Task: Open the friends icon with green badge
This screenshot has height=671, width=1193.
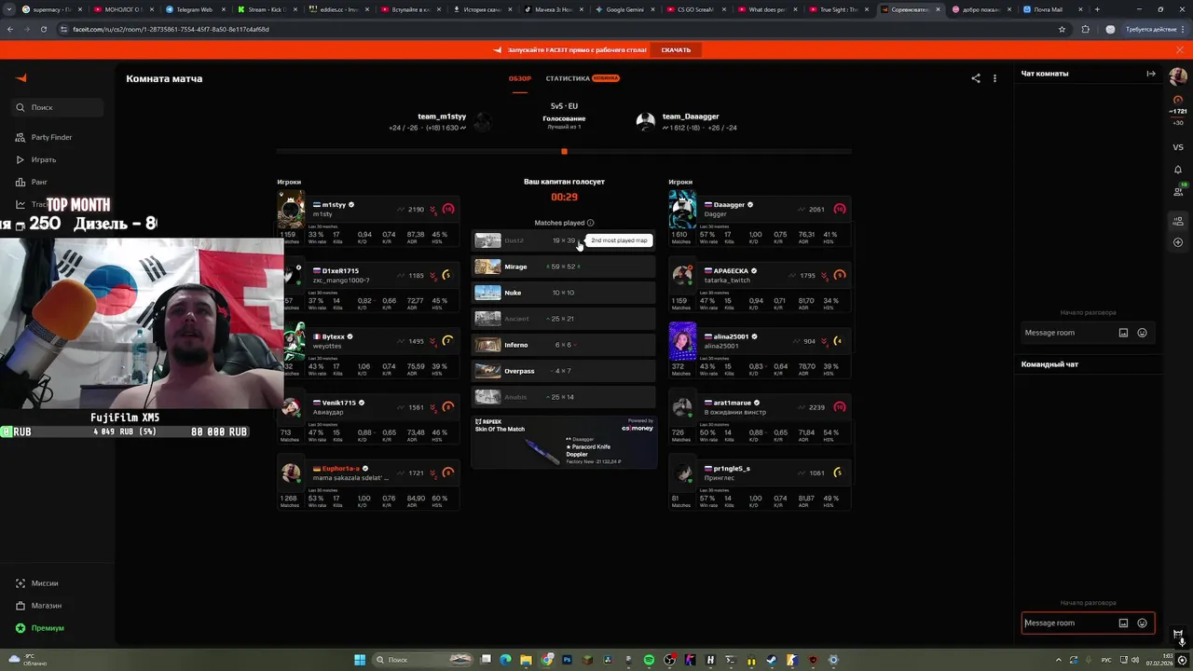Action: pos(1178,192)
